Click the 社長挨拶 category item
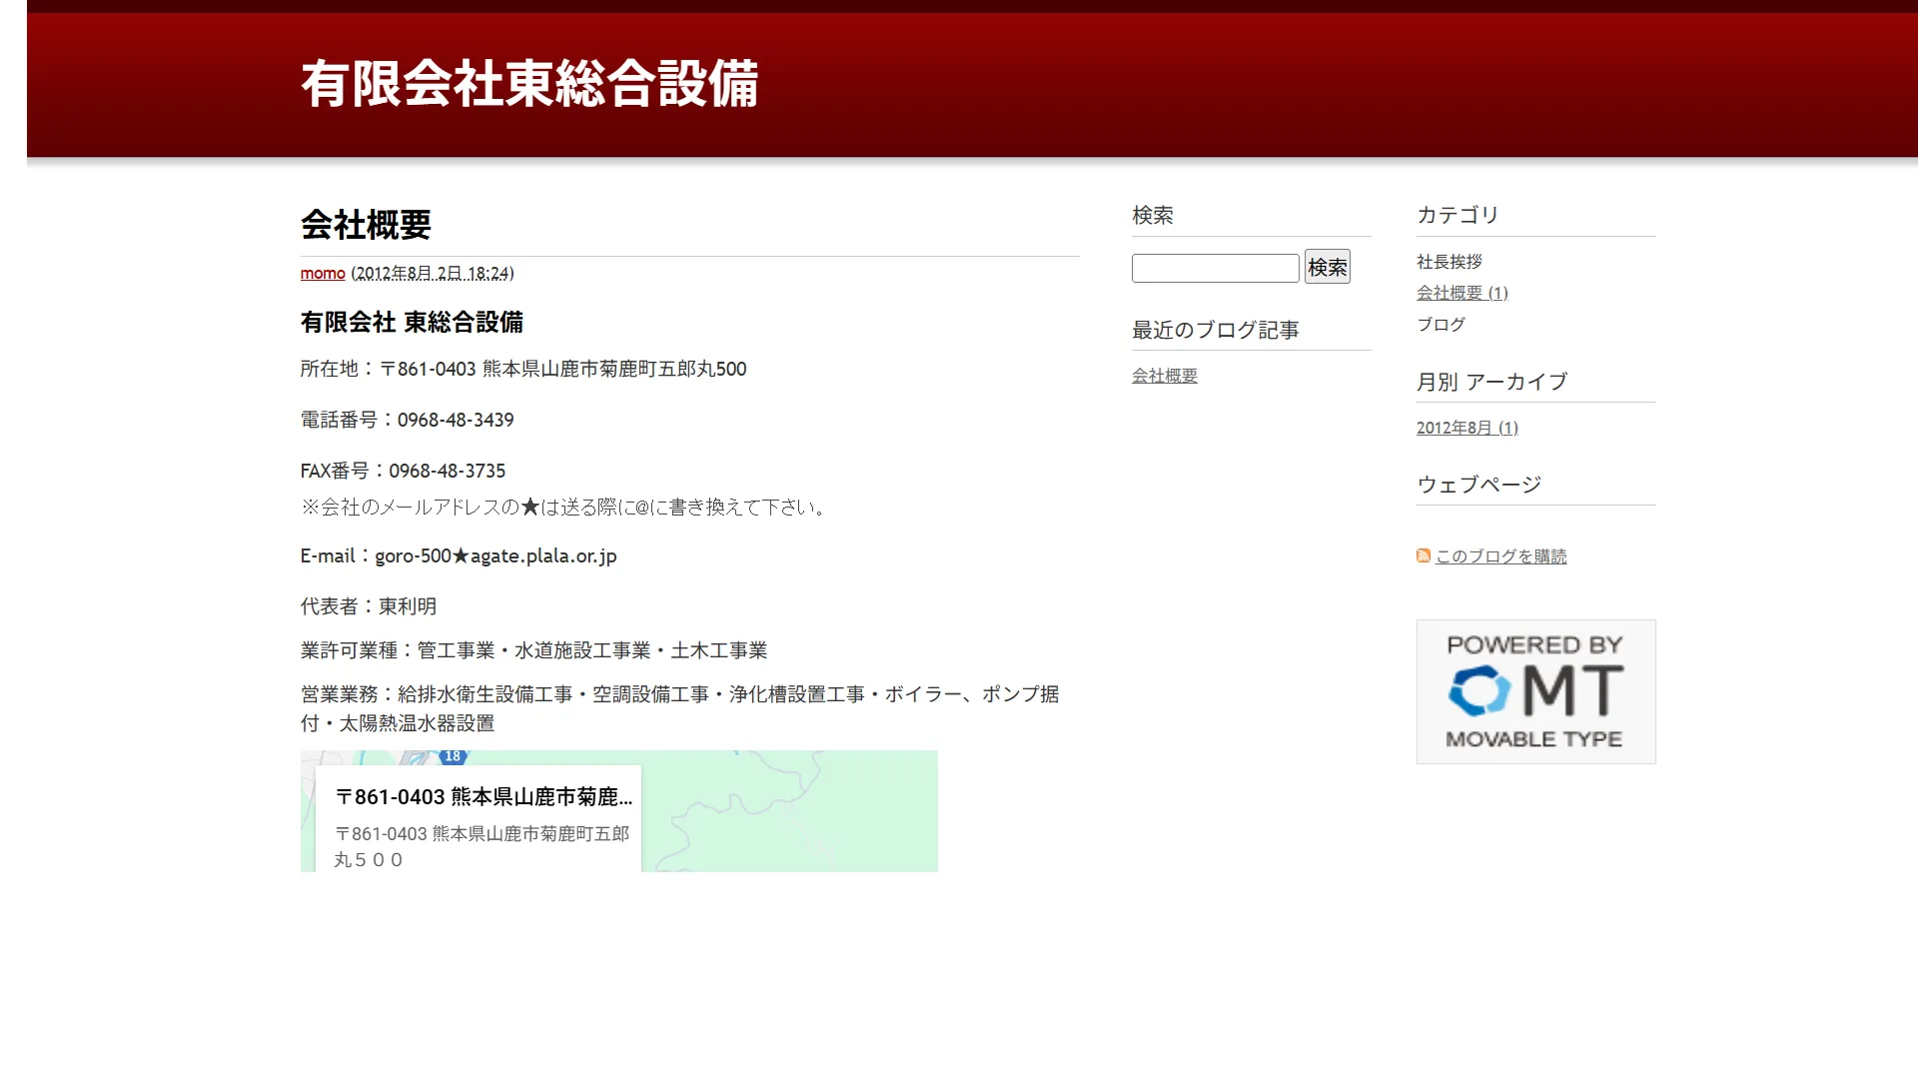This screenshot has width=1918, height=1079. (1448, 262)
